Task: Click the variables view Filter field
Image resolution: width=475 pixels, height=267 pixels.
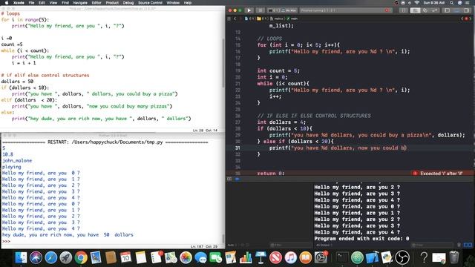Action: tap(290, 245)
